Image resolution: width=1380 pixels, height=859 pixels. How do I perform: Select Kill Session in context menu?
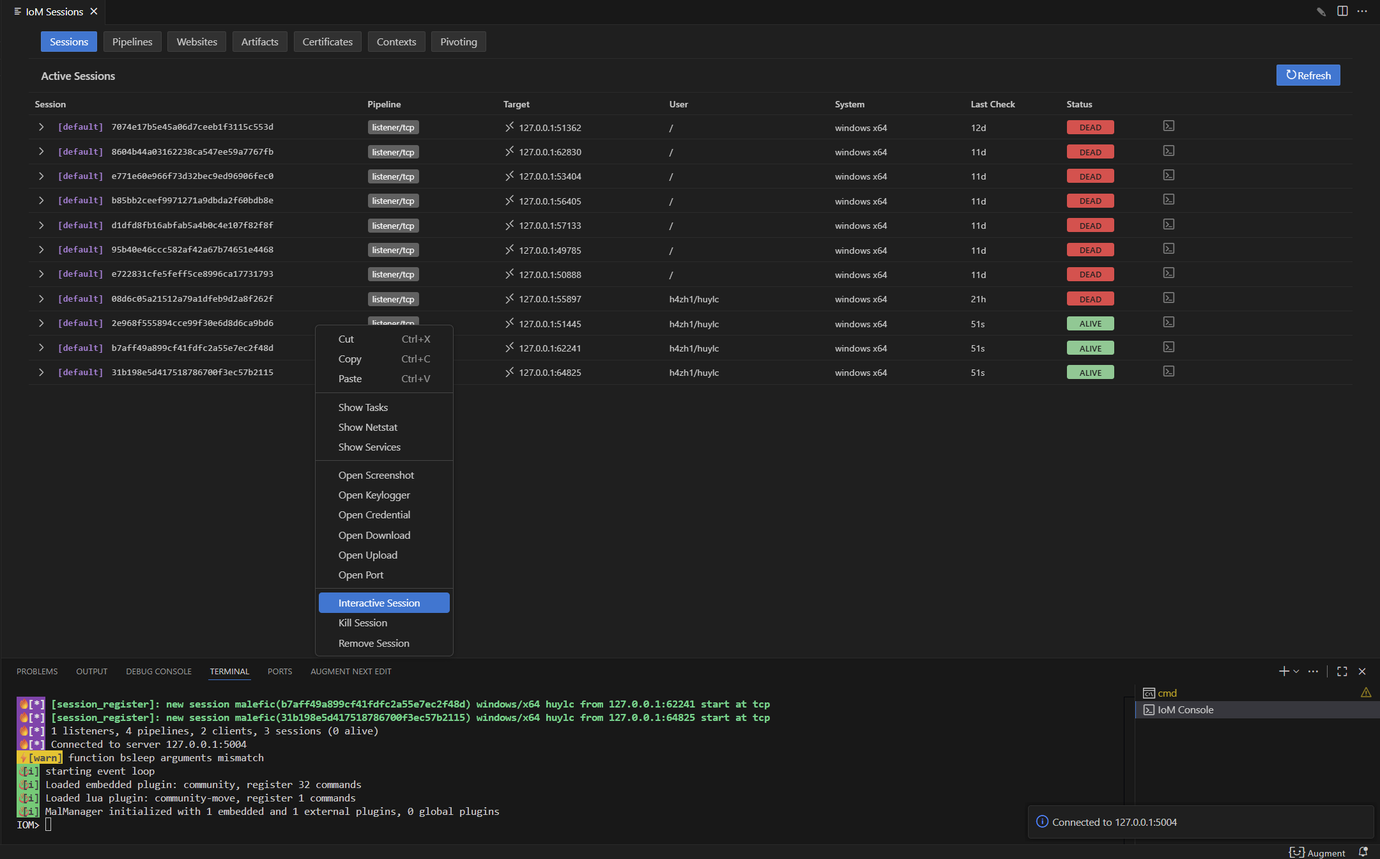click(384, 623)
